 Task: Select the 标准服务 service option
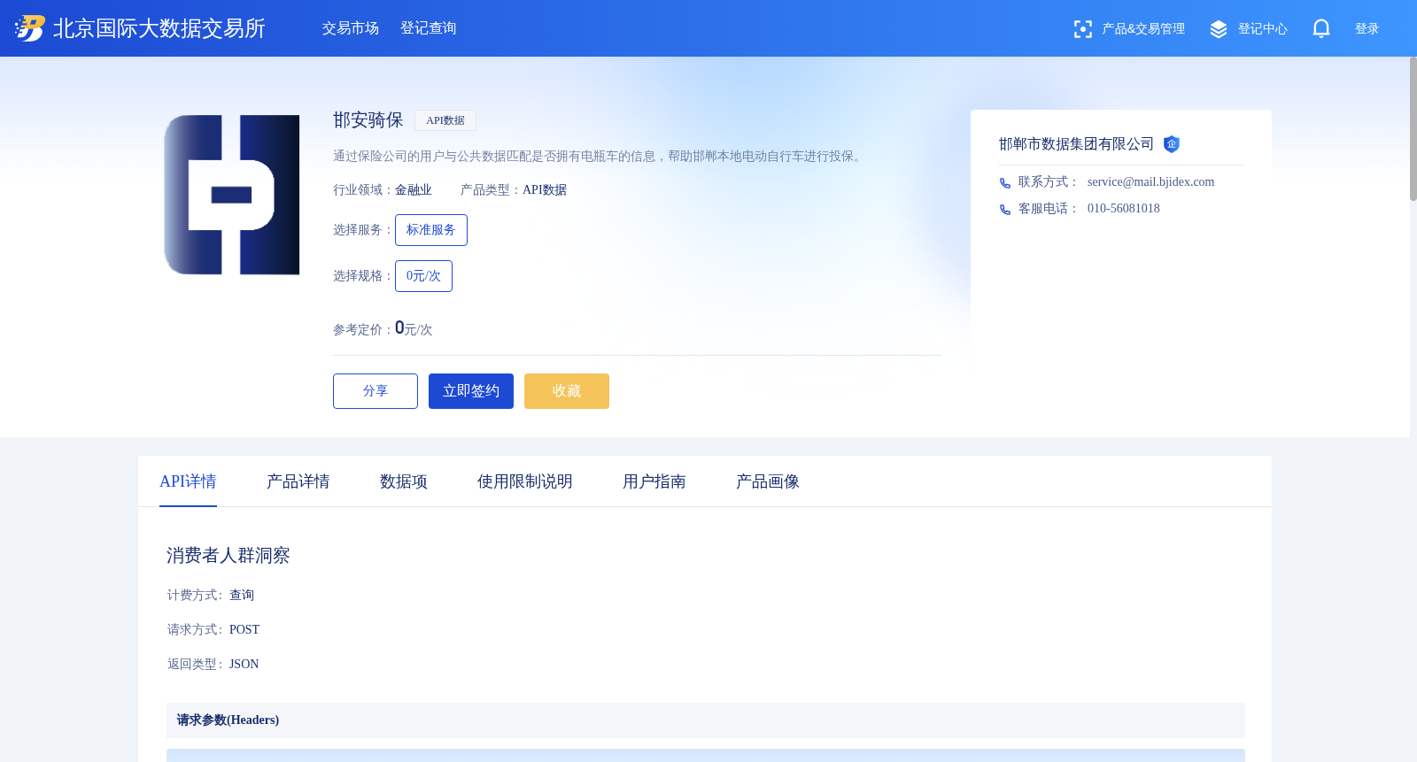pyautogui.click(x=431, y=230)
